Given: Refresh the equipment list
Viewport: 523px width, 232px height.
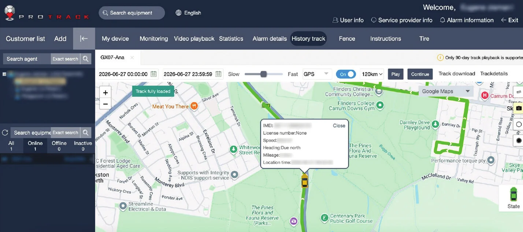Looking at the screenshot, I should [x=5, y=133].
